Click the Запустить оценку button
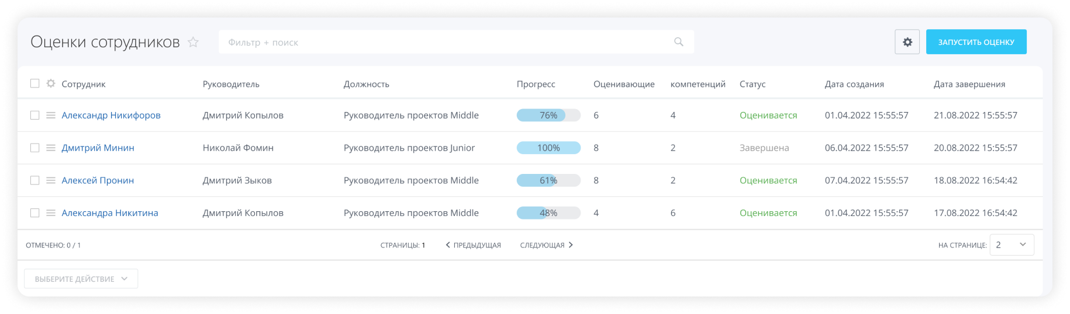 pyautogui.click(x=976, y=42)
